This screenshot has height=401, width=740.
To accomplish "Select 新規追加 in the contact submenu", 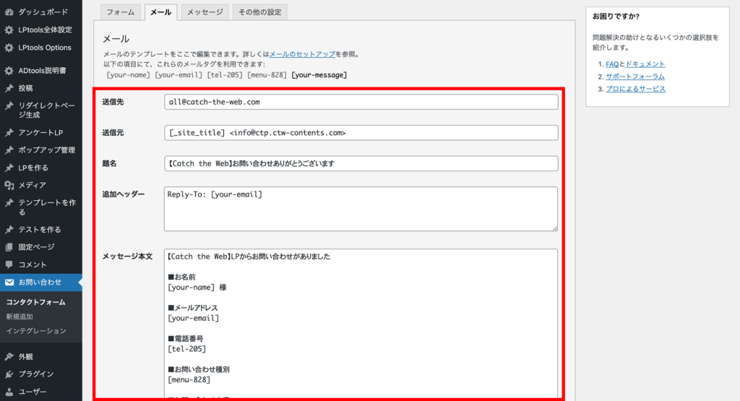I will [x=19, y=316].
